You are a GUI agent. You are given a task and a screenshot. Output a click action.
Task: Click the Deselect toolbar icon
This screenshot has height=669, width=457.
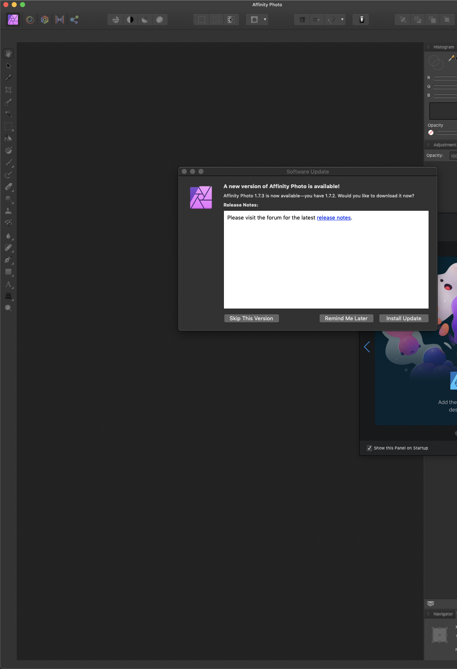click(216, 20)
